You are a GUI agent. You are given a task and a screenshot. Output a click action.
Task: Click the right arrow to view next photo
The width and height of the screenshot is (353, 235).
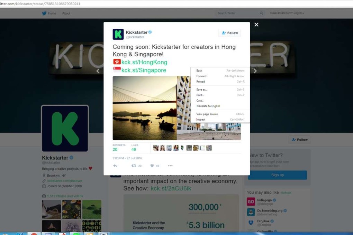255,70
